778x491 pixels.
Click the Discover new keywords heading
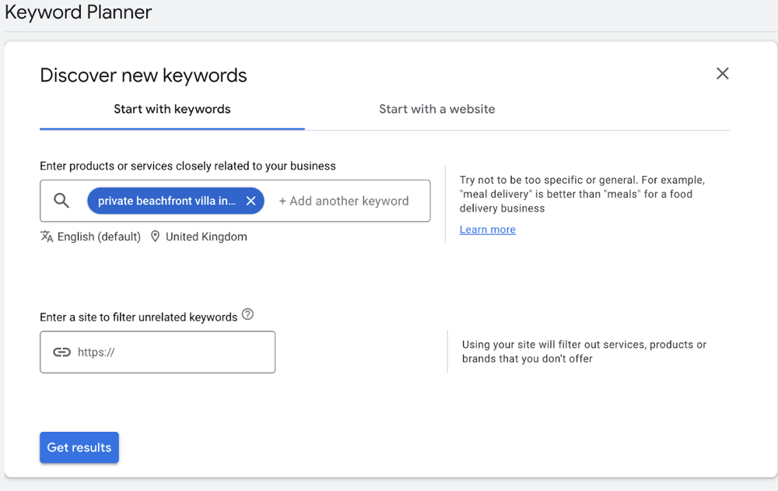click(x=143, y=75)
